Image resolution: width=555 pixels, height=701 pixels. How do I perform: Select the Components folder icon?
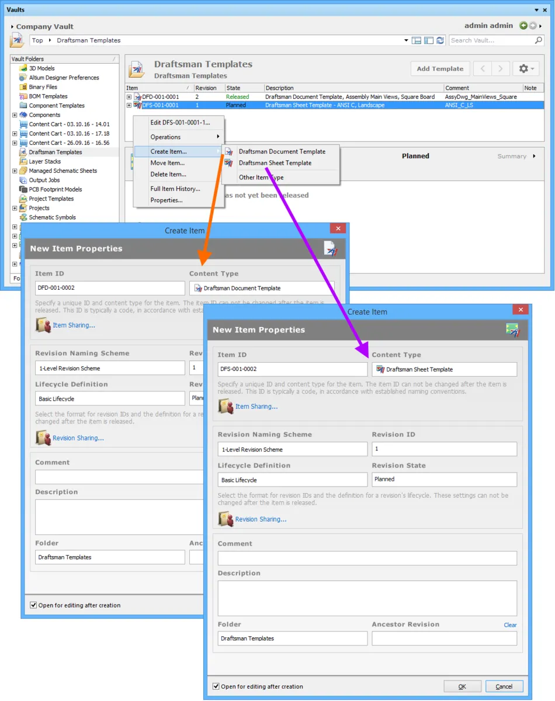23,115
